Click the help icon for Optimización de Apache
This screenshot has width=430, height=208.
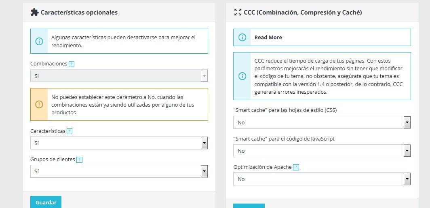coord(296,167)
